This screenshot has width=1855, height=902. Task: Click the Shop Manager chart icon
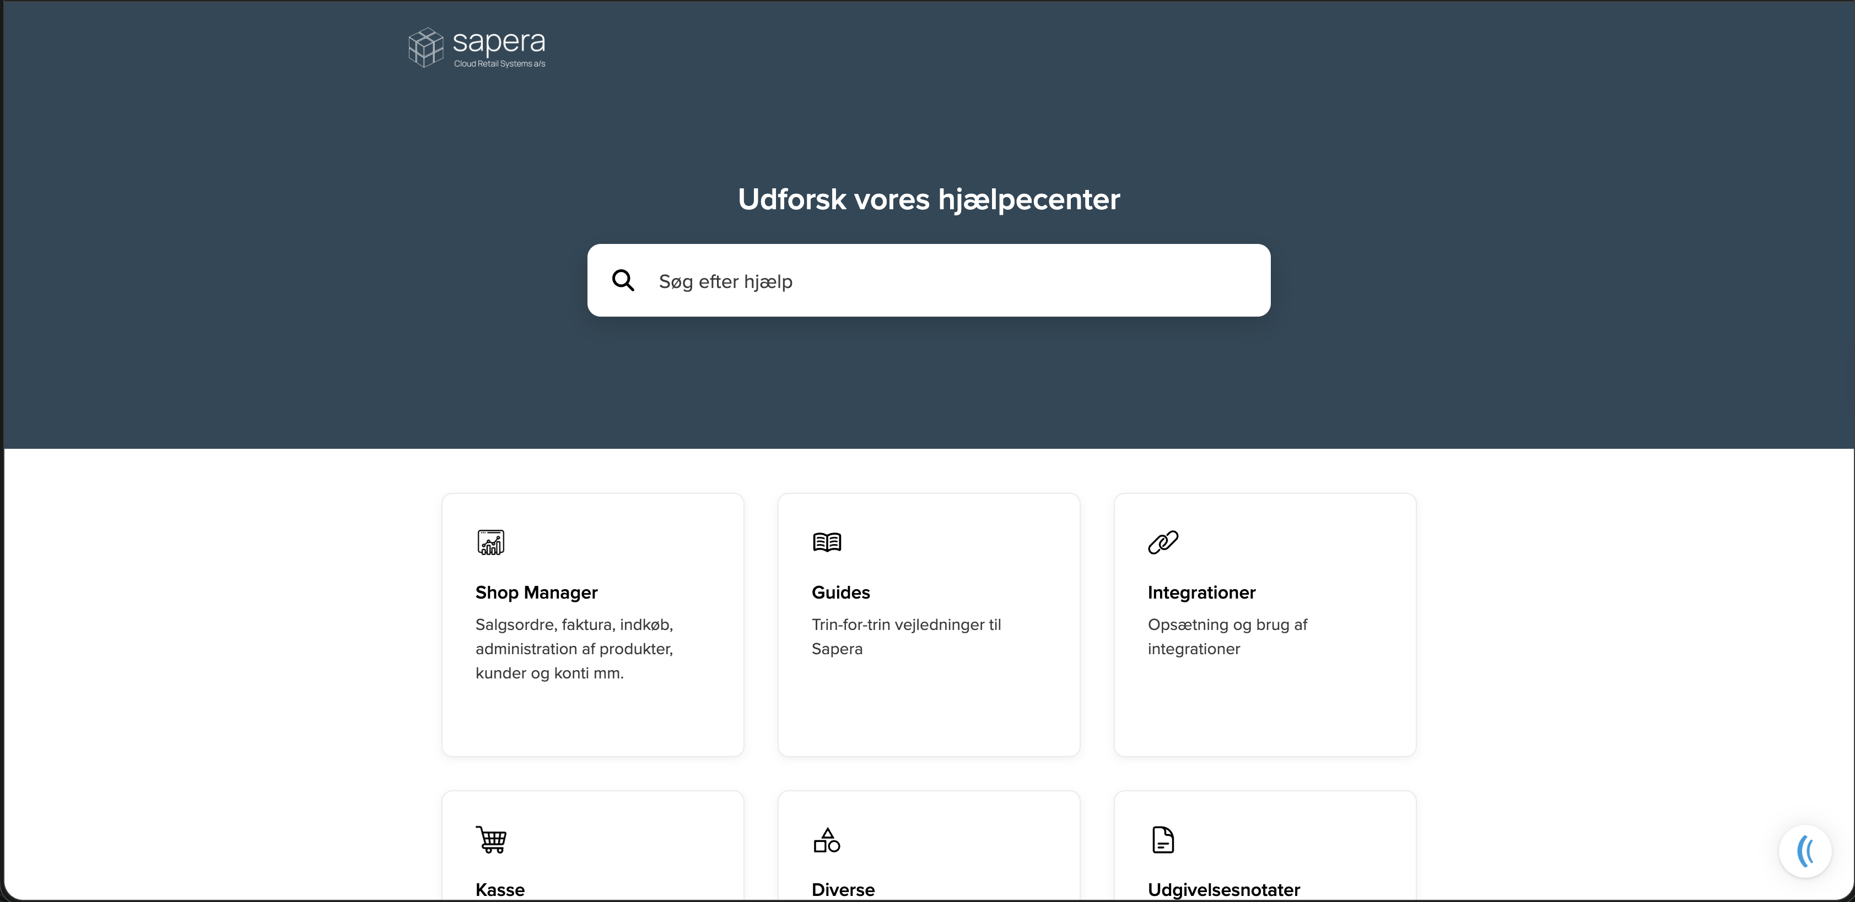(x=490, y=542)
